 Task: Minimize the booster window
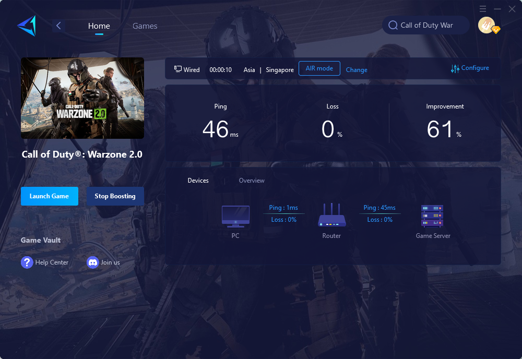[497, 9]
